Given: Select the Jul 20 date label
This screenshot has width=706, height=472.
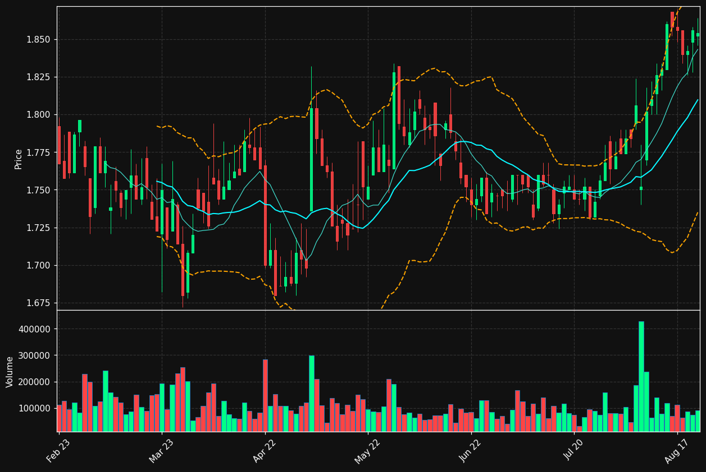Looking at the screenshot, I should (574, 450).
